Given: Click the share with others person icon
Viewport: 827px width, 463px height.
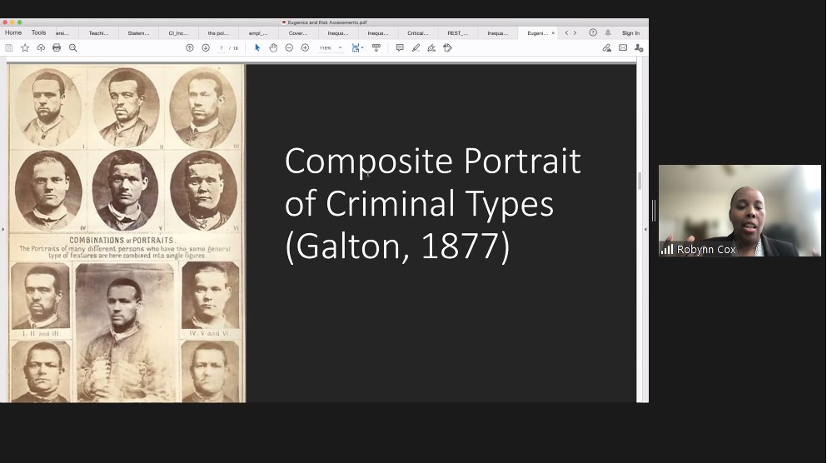Looking at the screenshot, I should pyautogui.click(x=639, y=48).
